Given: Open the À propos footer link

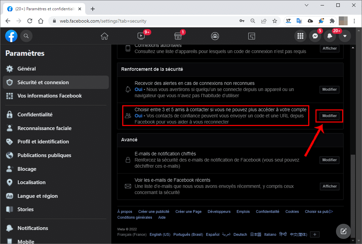Looking at the screenshot, I should coord(125,212).
